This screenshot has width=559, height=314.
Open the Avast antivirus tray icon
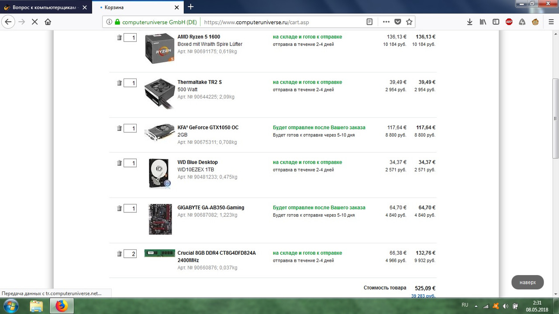[497, 305]
